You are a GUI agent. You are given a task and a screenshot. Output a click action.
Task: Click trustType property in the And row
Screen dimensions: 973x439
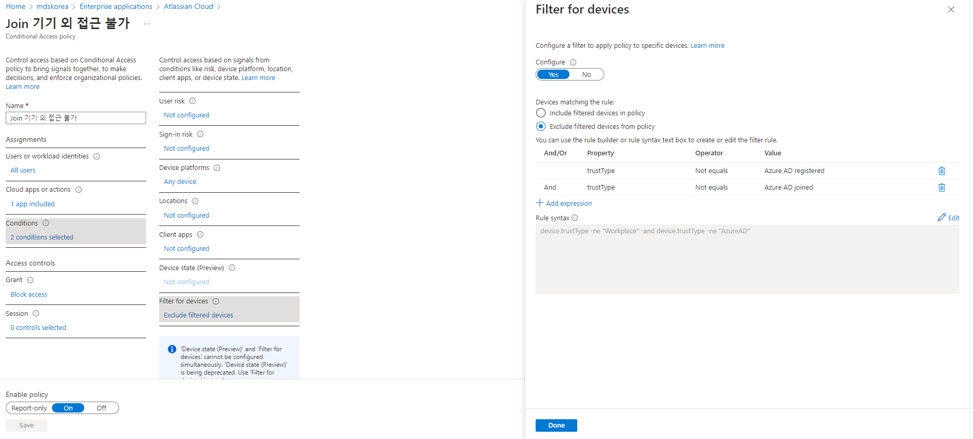click(601, 188)
